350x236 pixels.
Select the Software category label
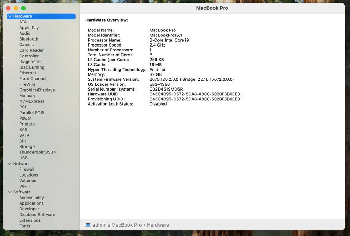point(22,192)
